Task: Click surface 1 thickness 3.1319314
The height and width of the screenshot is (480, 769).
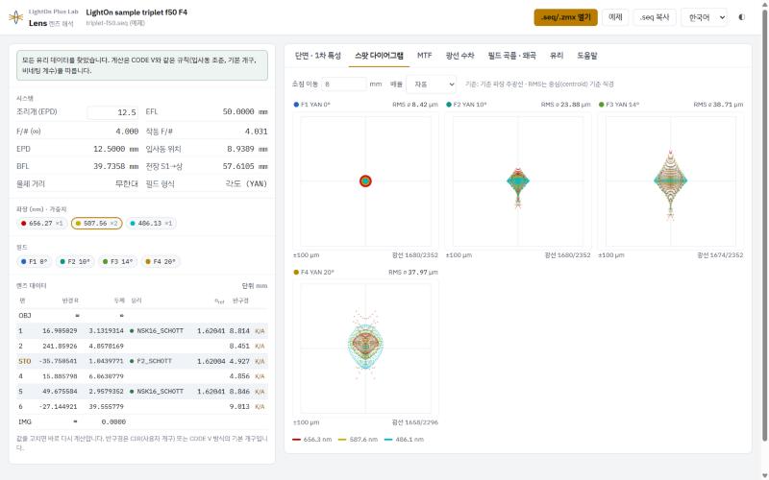Action: pos(106,331)
